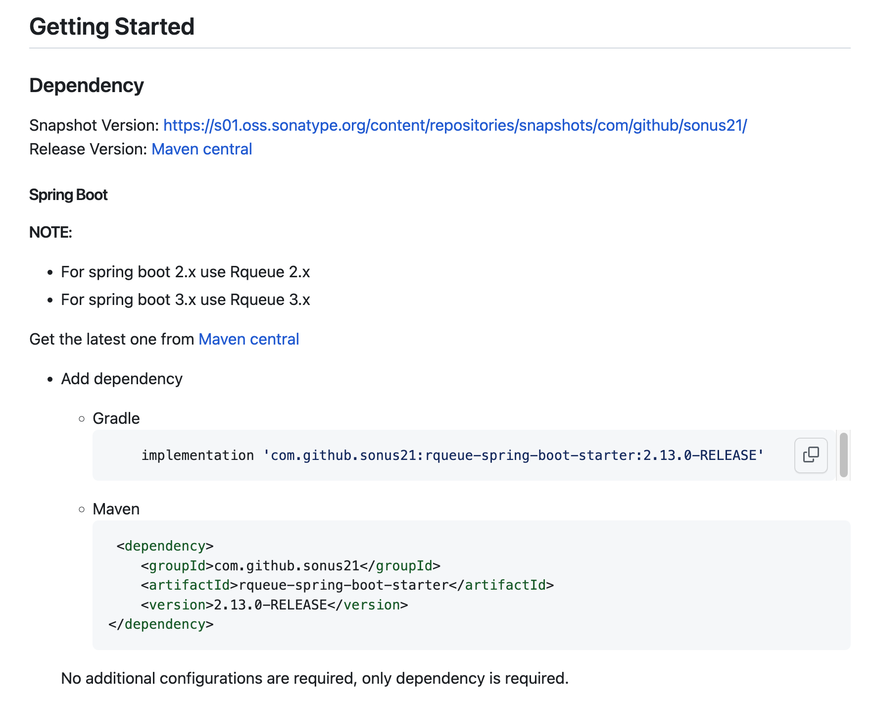Viewport: 872px width, 708px height.
Task: Click the version 2.13.0-RELEASE text in Maven snippet
Action: coord(269,605)
